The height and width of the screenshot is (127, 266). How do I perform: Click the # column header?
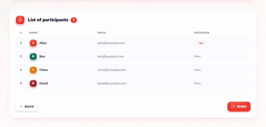(21, 32)
